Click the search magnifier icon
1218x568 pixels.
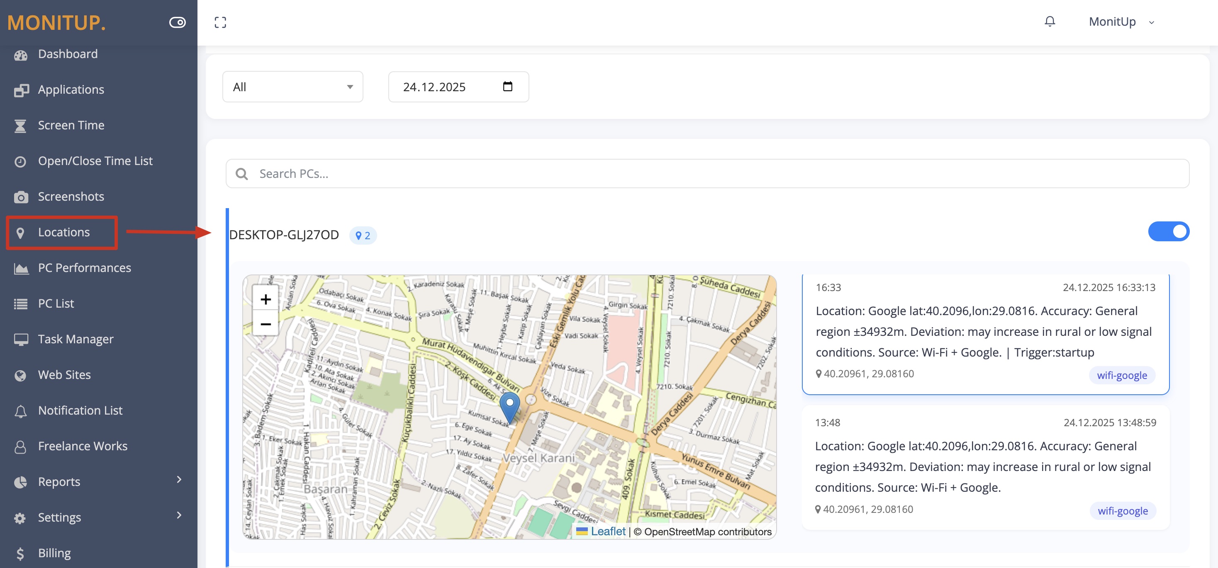pos(241,174)
